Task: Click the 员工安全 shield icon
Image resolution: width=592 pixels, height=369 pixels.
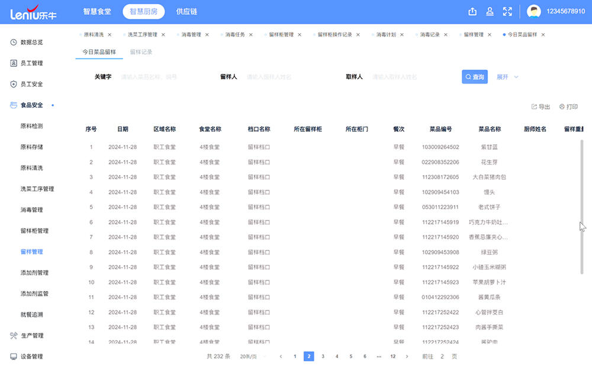Action: (14, 84)
